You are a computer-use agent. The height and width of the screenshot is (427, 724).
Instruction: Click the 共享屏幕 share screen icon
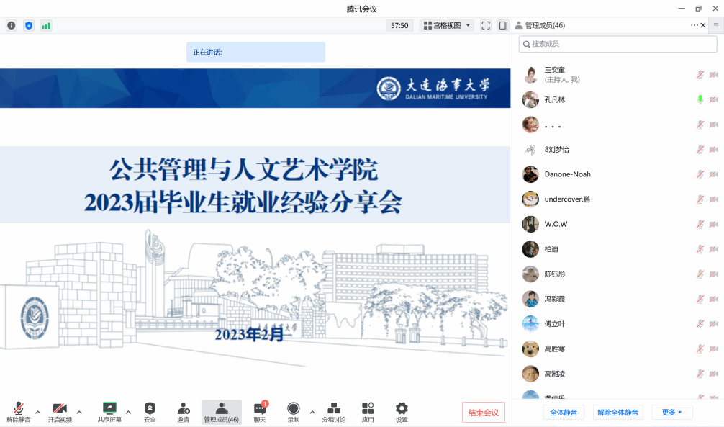point(109,409)
